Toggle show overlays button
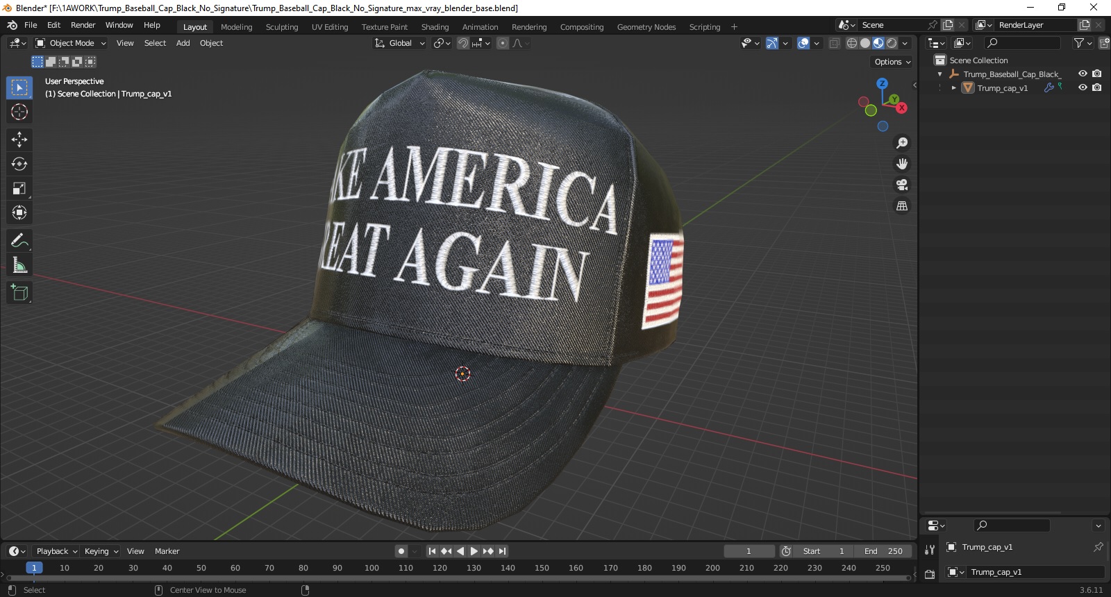 (x=803, y=43)
